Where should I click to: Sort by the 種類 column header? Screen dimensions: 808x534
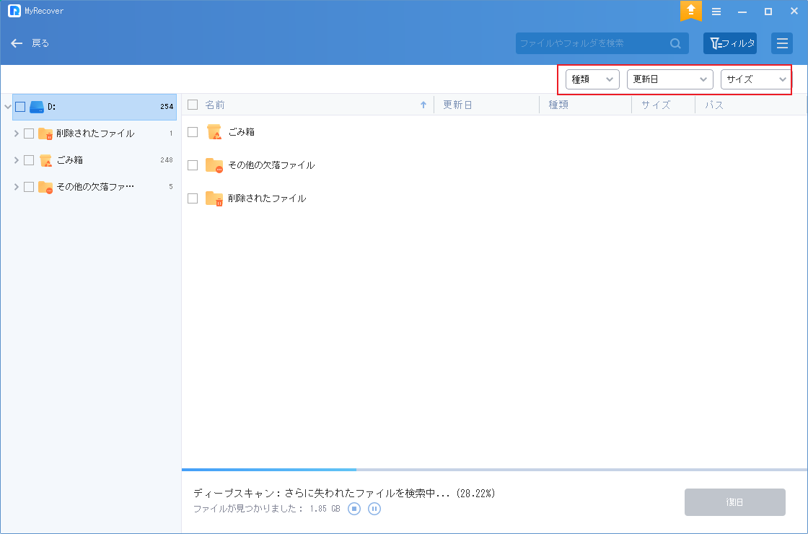558,105
